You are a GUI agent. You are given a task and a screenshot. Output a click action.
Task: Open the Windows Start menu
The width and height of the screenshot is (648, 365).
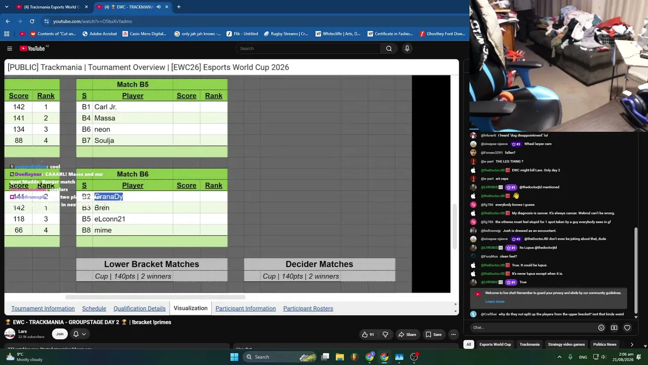(x=234, y=357)
